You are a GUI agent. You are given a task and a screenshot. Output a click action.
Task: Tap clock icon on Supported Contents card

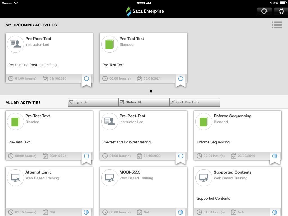click(199, 212)
